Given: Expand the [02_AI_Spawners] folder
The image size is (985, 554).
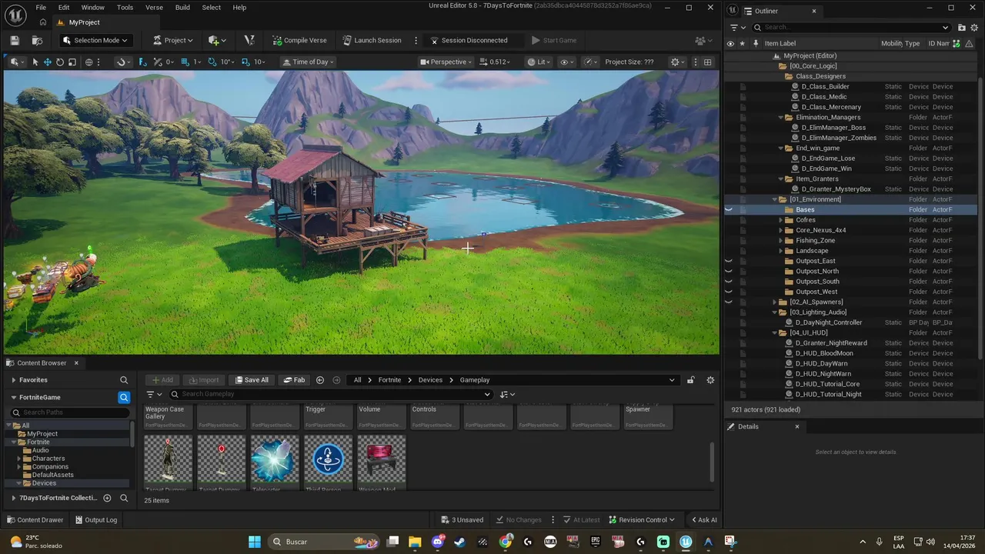Looking at the screenshot, I should click(774, 302).
